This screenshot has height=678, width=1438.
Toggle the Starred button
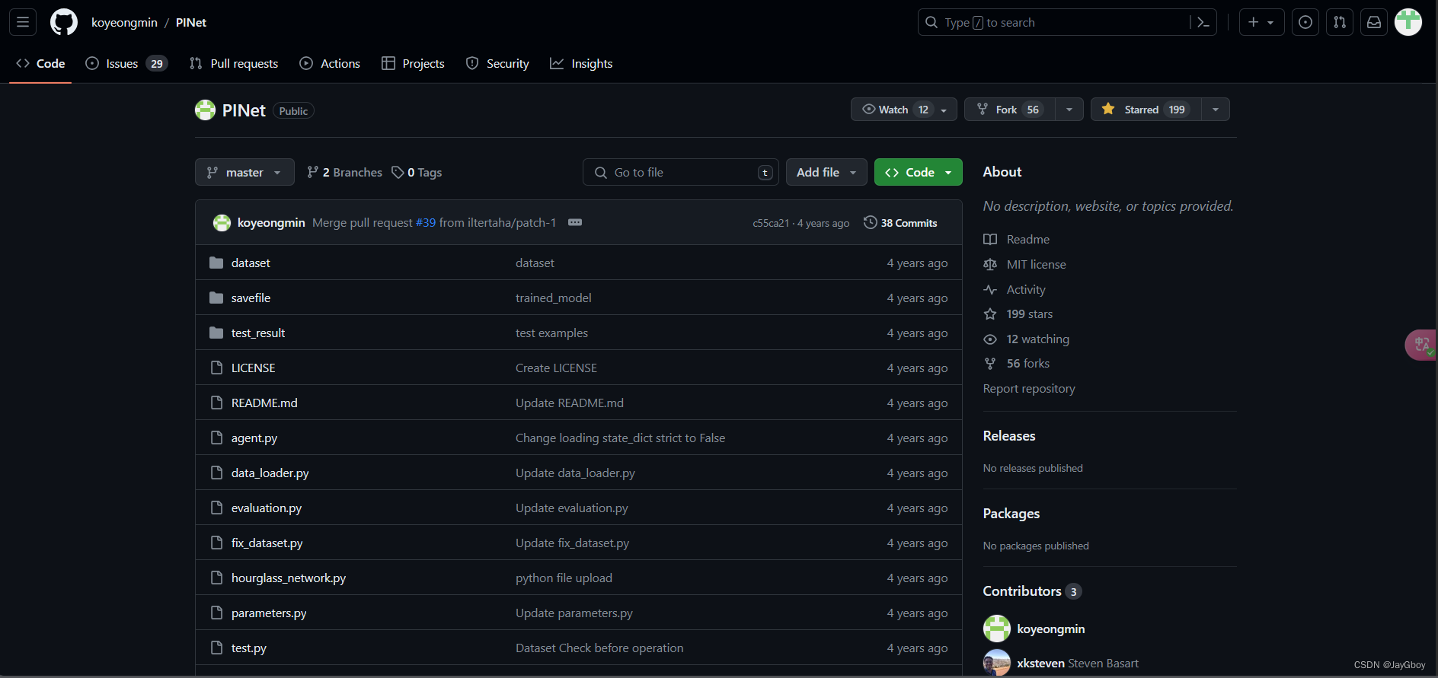tap(1146, 110)
